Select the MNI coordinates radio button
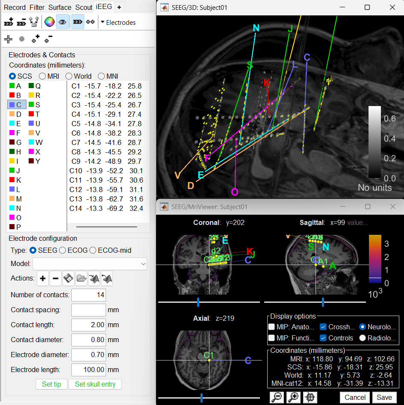This screenshot has height=405, width=404. pyautogui.click(x=102, y=76)
